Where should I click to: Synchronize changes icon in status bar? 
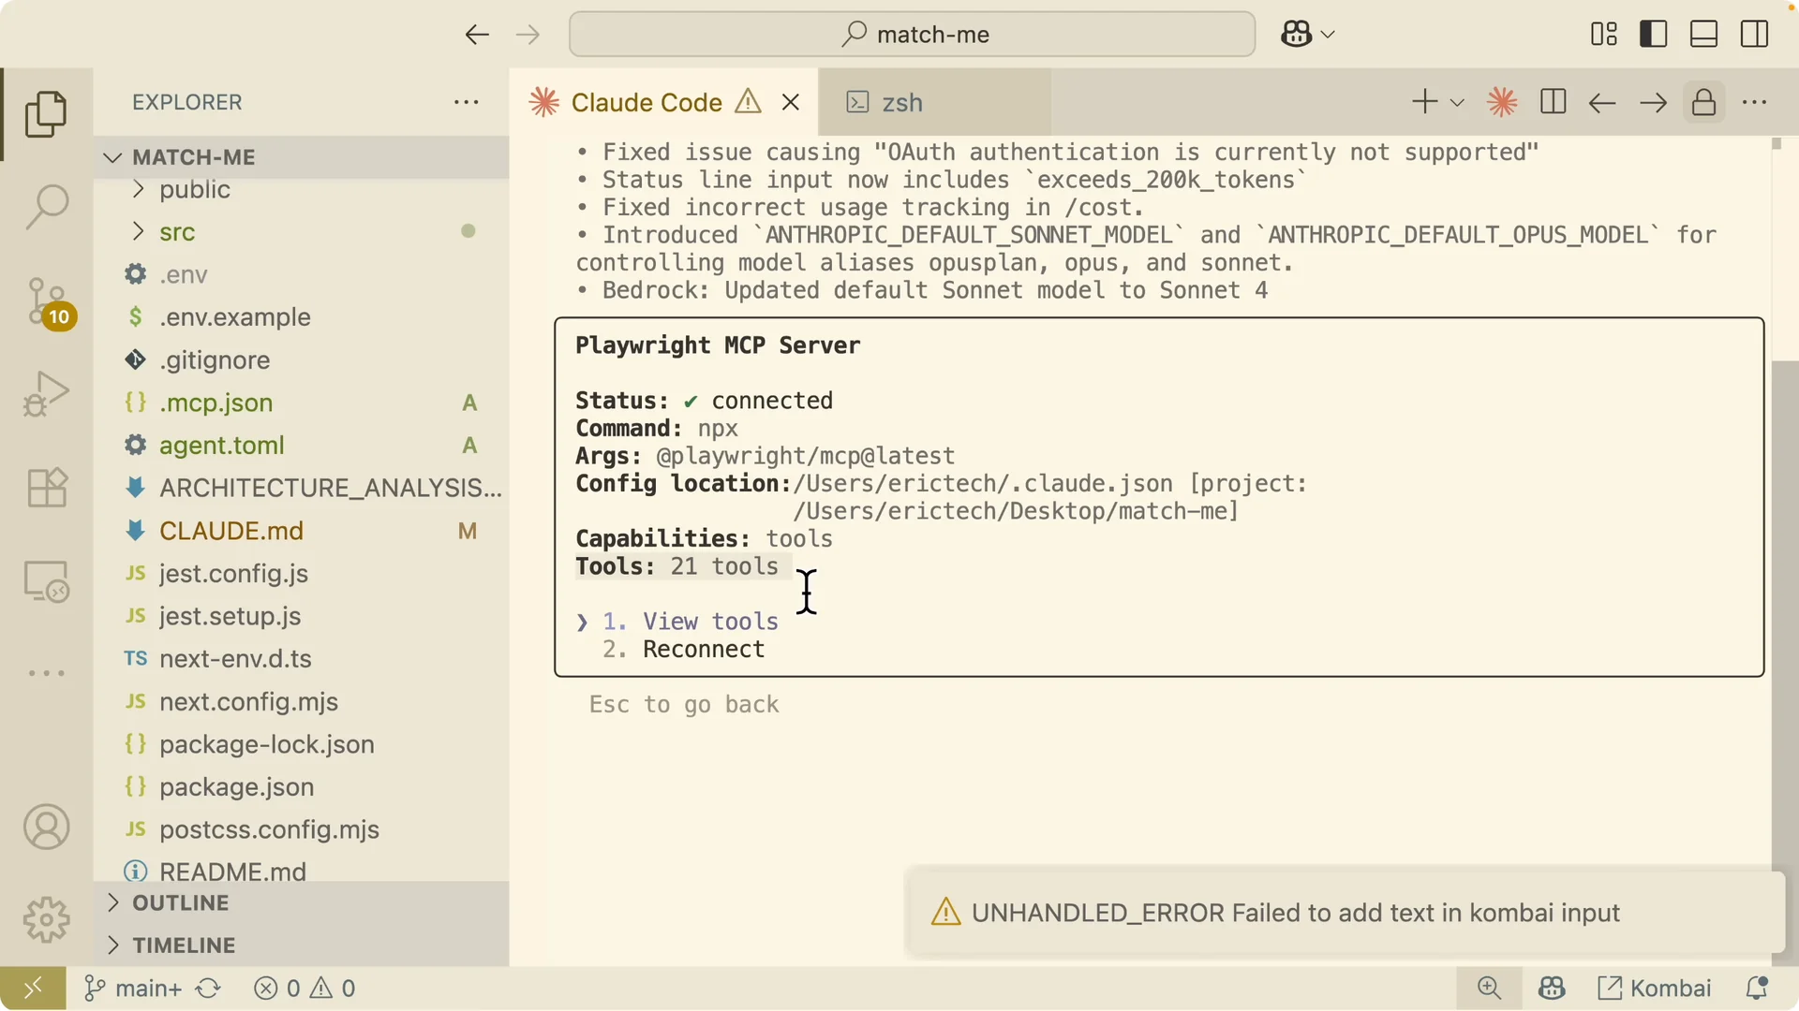[208, 989]
